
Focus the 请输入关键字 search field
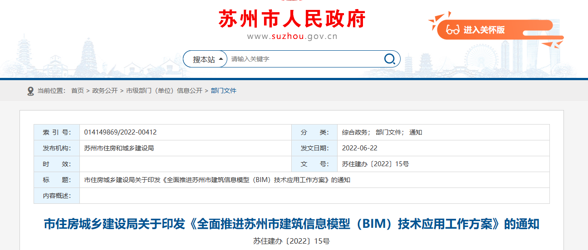coord(304,59)
